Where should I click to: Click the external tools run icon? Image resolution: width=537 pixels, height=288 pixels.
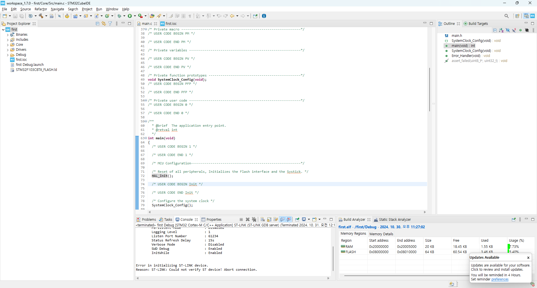140,16
